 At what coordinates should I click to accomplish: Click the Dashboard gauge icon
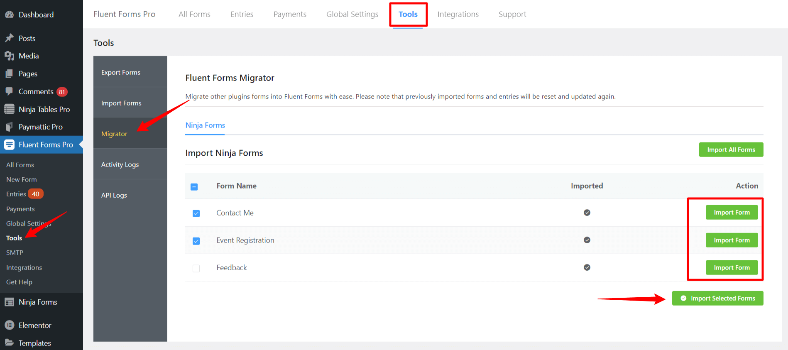9,15
